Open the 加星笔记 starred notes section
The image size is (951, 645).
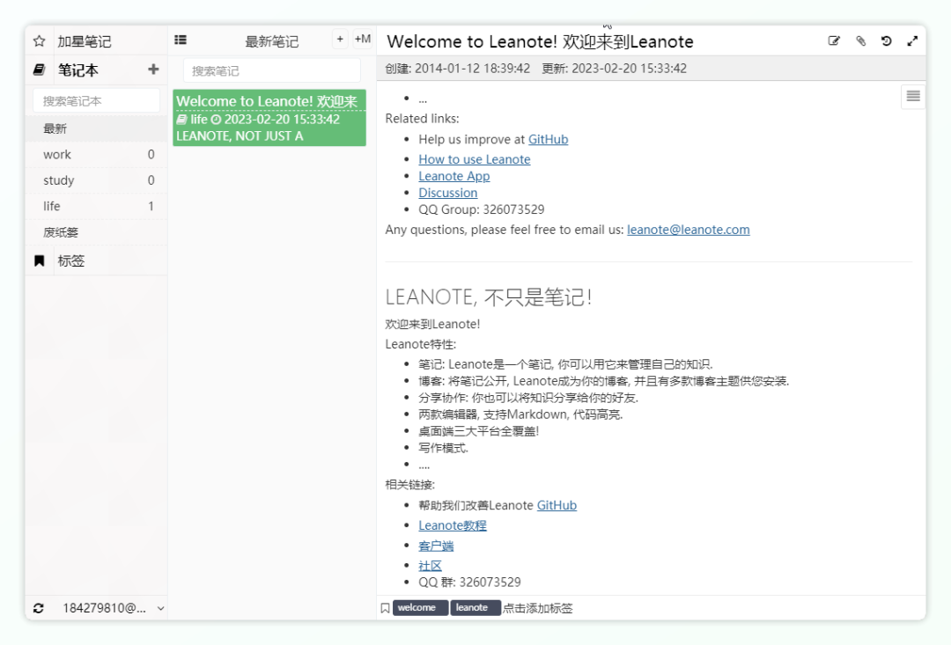click(85, 41)
